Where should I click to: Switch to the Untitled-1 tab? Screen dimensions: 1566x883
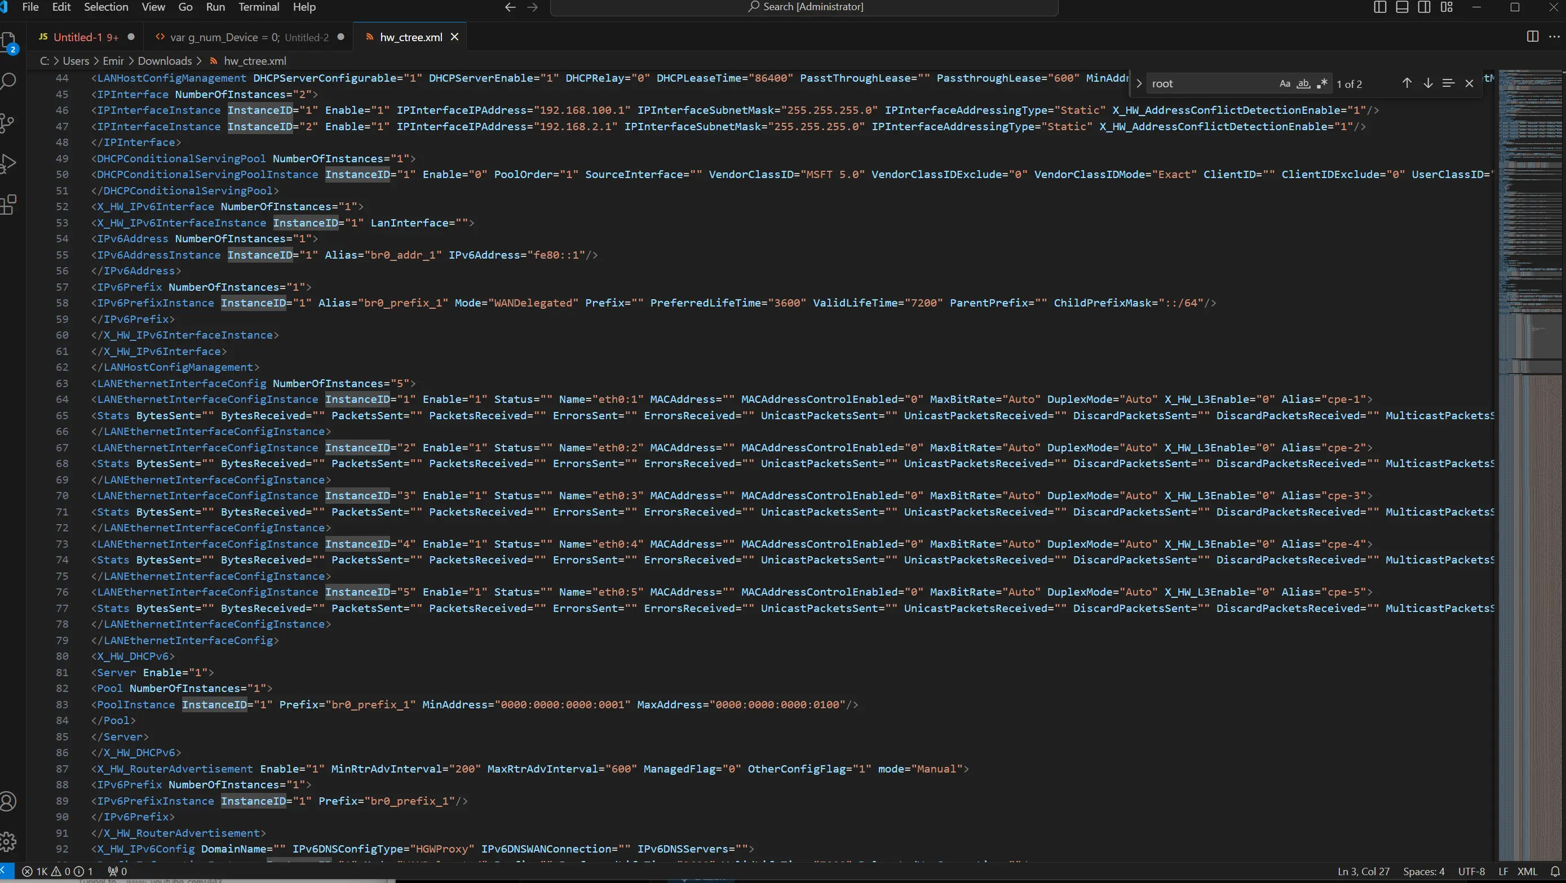pyautogui.click(x=85, y=37)
